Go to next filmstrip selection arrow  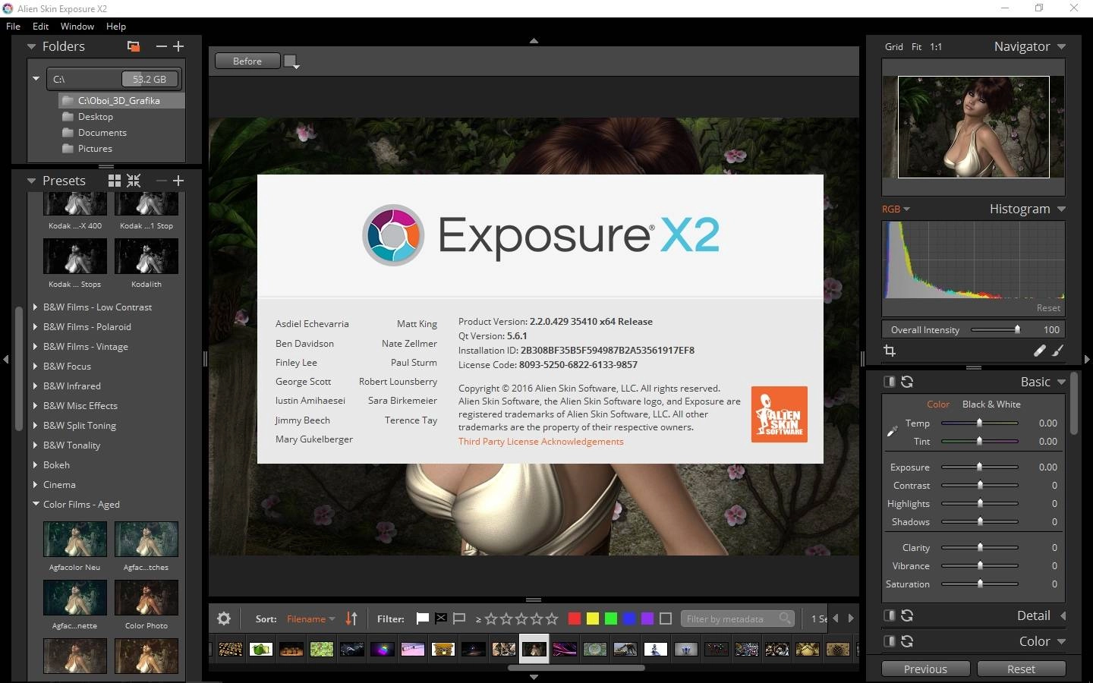click(x=851, y=618)
